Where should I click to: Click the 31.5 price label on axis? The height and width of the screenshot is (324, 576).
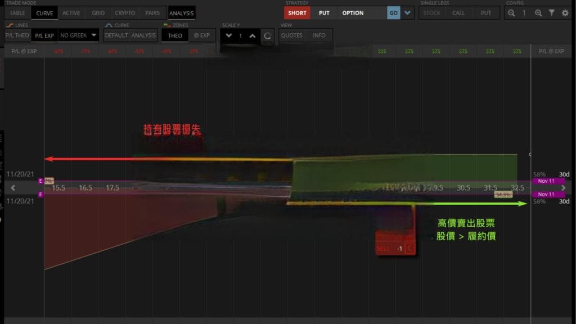tap(490, 188)
